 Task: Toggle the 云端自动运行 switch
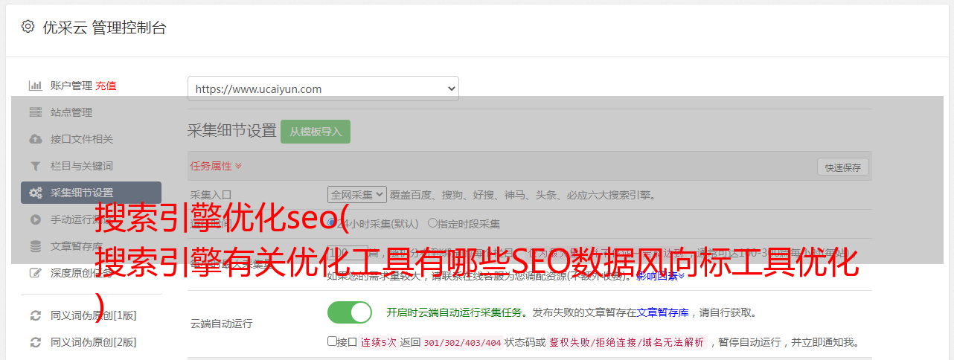(x=350, y=312)
